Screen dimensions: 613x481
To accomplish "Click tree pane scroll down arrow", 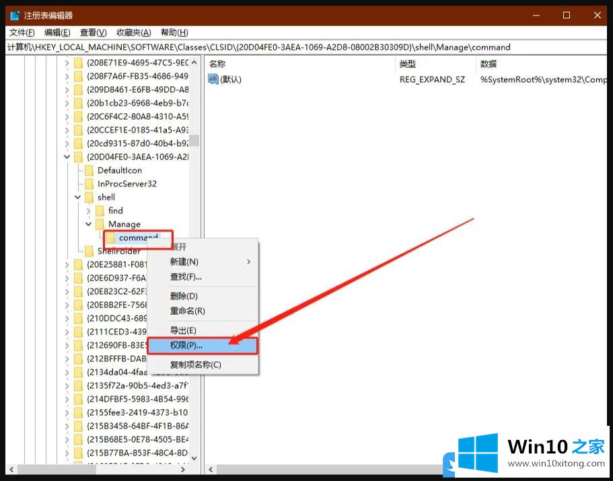I will click(194, 458).
